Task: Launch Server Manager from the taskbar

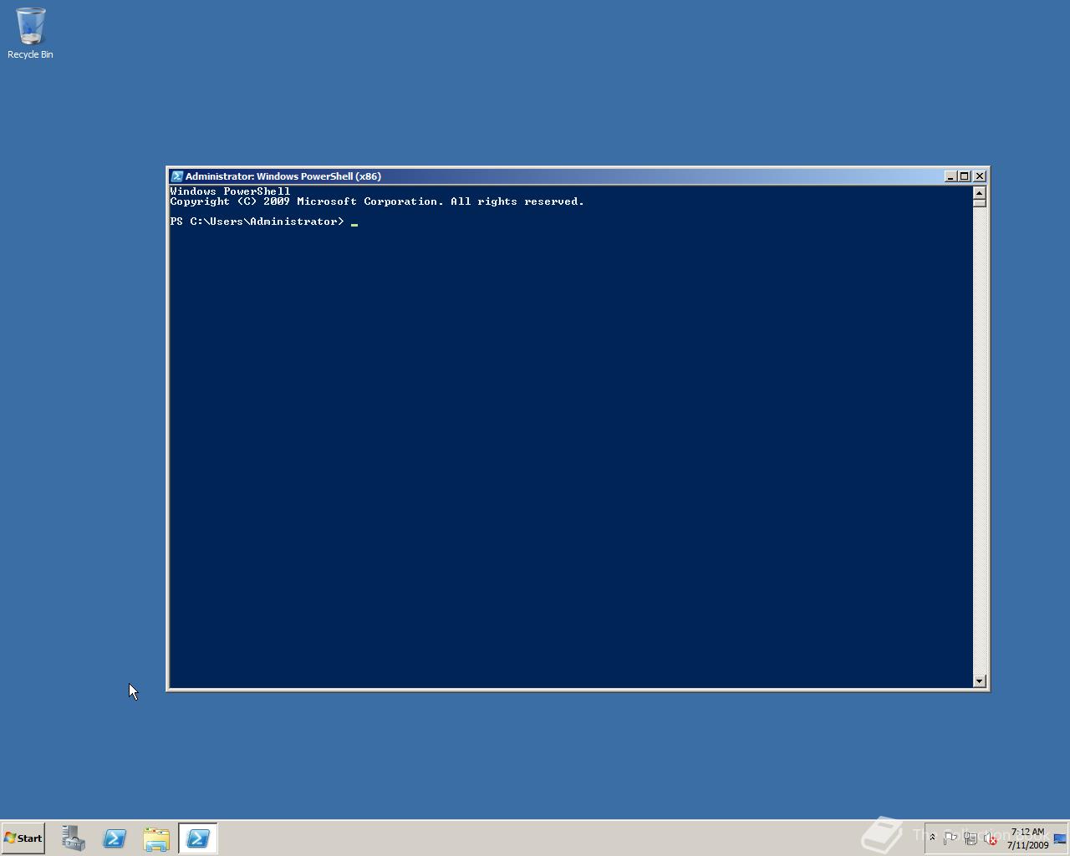Action: (x=73, y=838)
